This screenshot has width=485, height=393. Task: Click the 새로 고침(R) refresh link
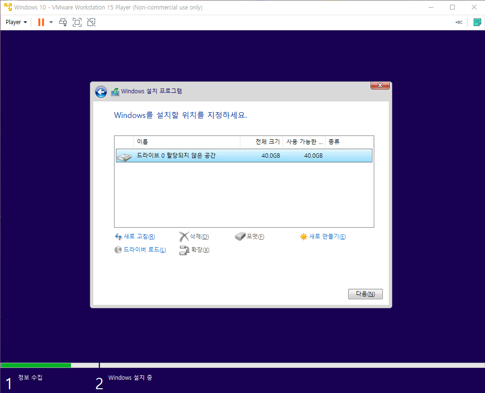click(139, 237)
